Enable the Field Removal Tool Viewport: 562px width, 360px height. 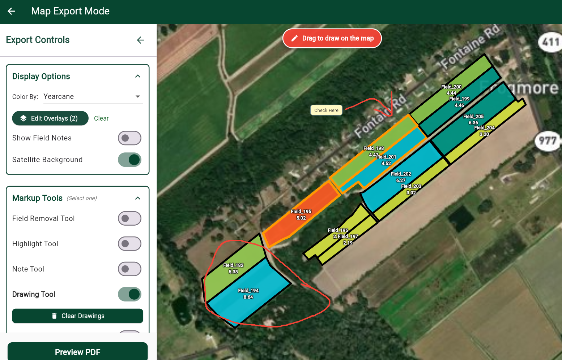(129, 218)
